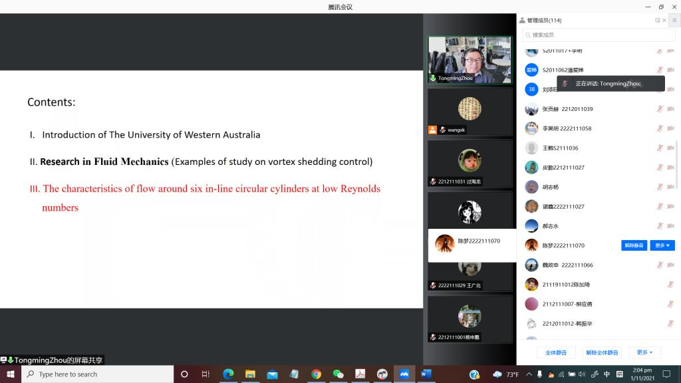The image size is (681, 383).
Task: Open Google Chrome from the taskbar
Action: coord(316,374)
